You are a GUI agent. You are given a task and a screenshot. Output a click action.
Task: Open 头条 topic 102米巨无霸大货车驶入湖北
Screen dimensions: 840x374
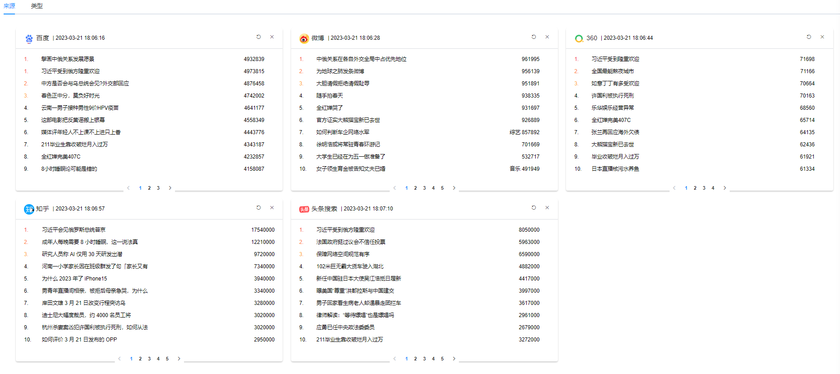[350, 266]
